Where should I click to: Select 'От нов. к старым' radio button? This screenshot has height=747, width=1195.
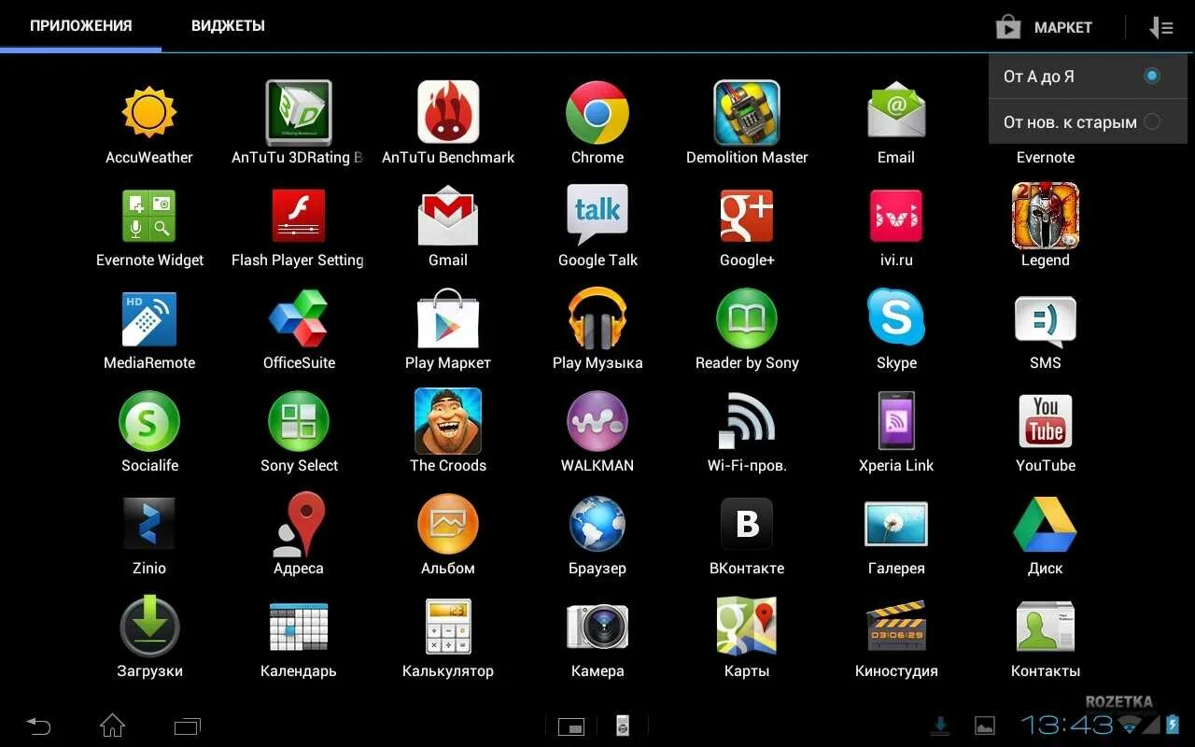coord(1152,121)
